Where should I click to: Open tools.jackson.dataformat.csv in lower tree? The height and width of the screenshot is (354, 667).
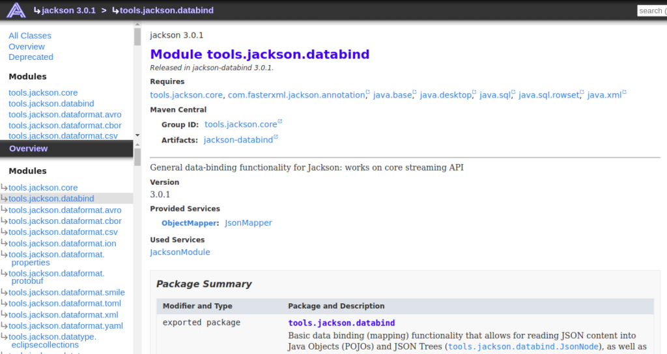tap(63, 232)
